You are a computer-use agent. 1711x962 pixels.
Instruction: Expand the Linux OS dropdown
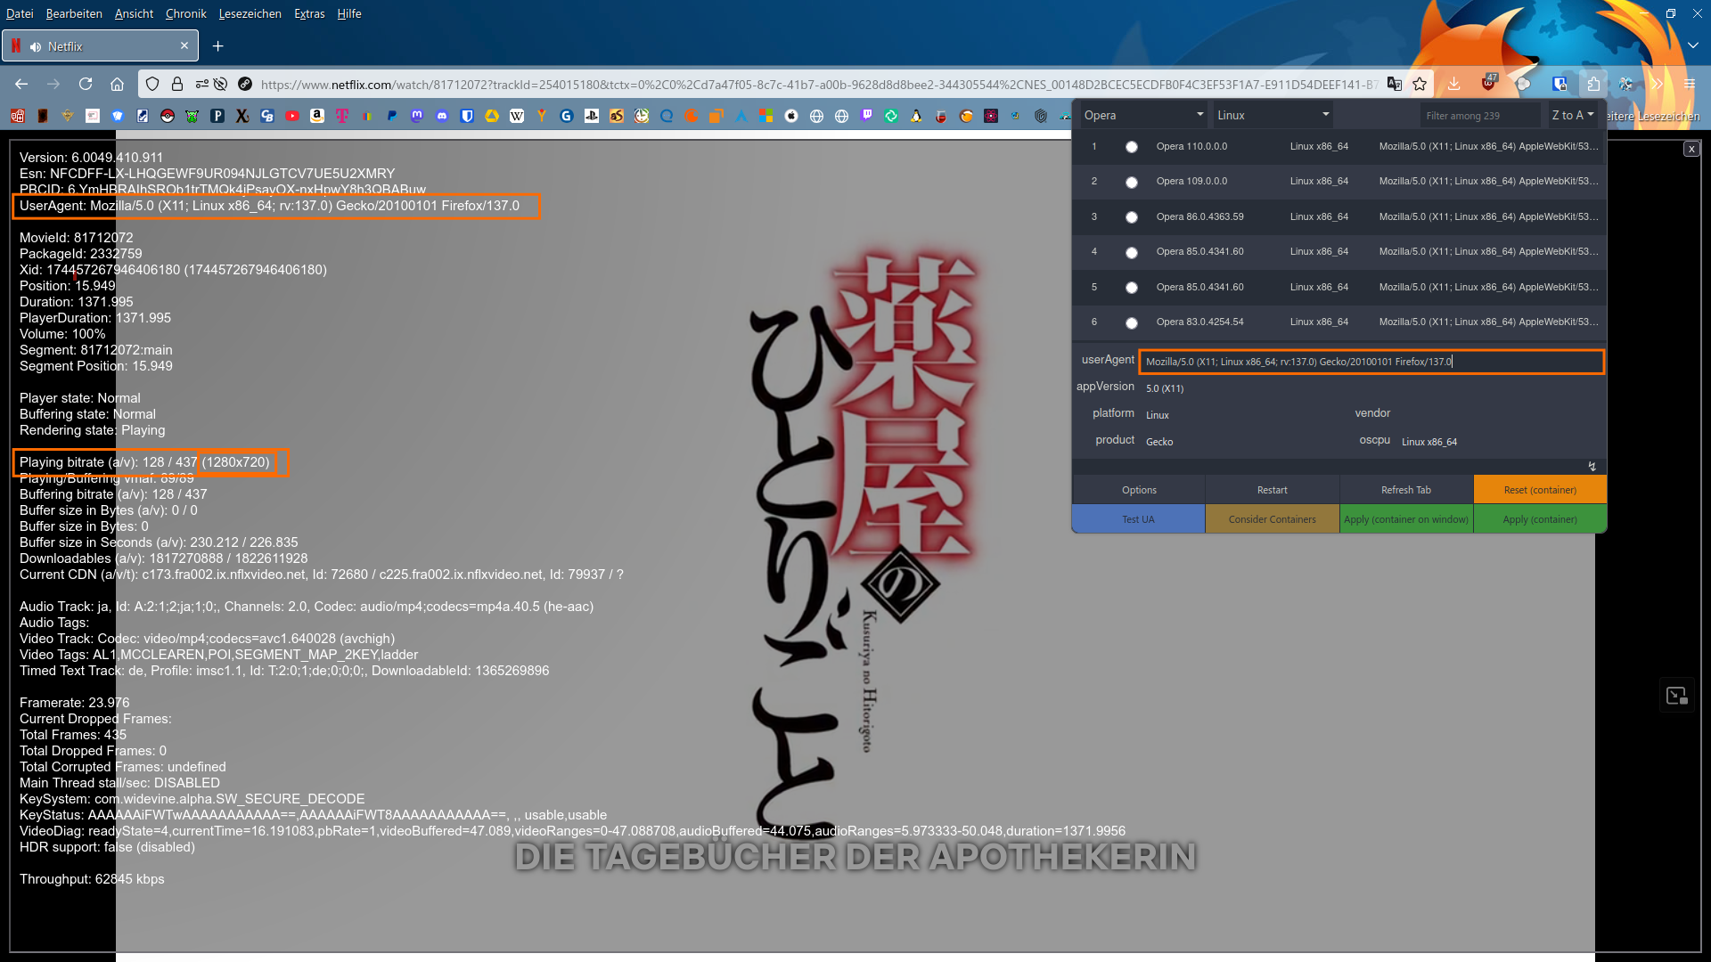pyautogui.click(x=1273, y=115)
